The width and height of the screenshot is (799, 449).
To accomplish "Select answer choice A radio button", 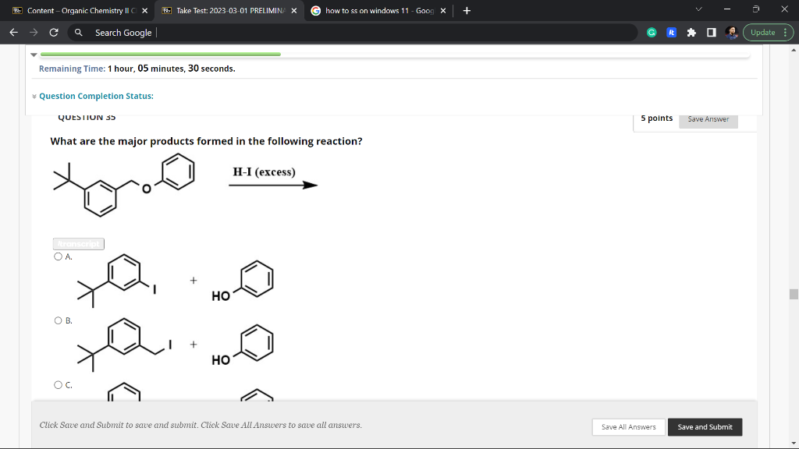I will click(x=58, y=256).
